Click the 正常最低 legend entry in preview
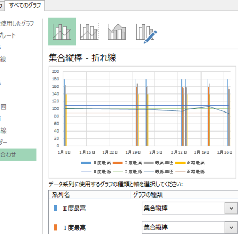 190,172
